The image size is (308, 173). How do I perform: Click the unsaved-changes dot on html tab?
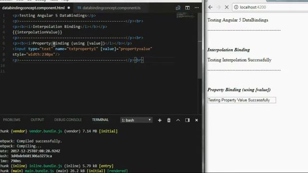click(x=69, y=8)
